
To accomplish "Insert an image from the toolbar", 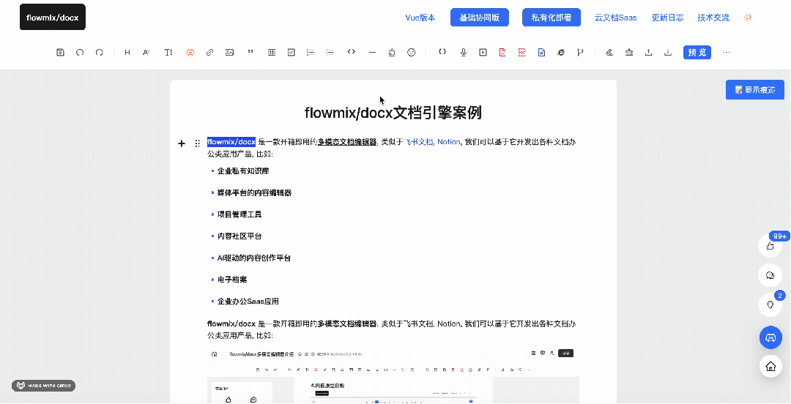I will [229, 52].
